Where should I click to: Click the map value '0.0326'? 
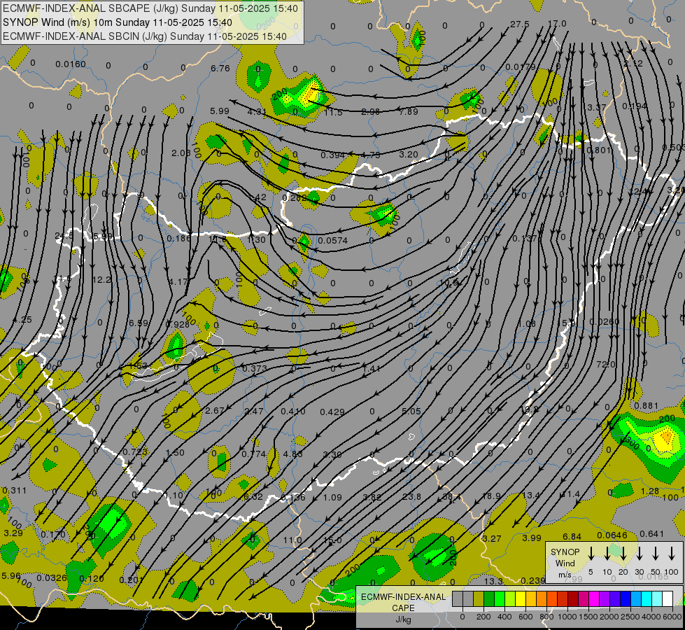52,578
